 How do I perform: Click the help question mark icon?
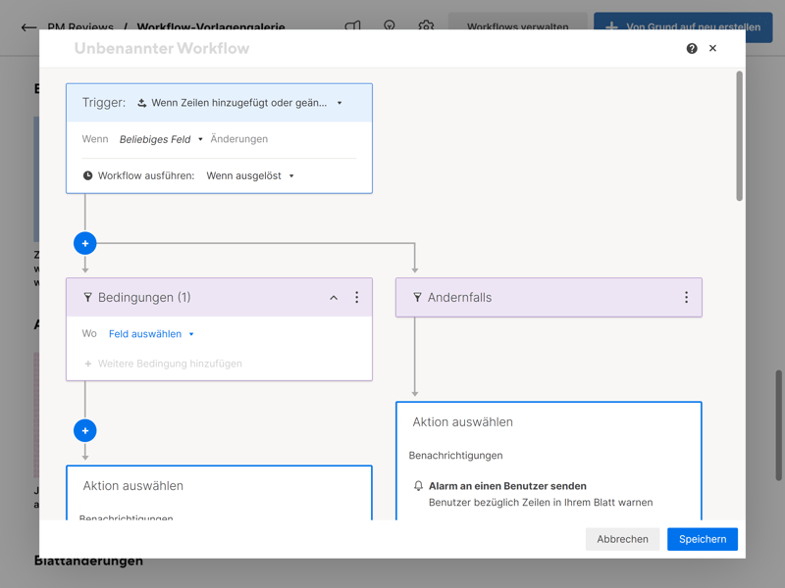(x=692, y=48)
